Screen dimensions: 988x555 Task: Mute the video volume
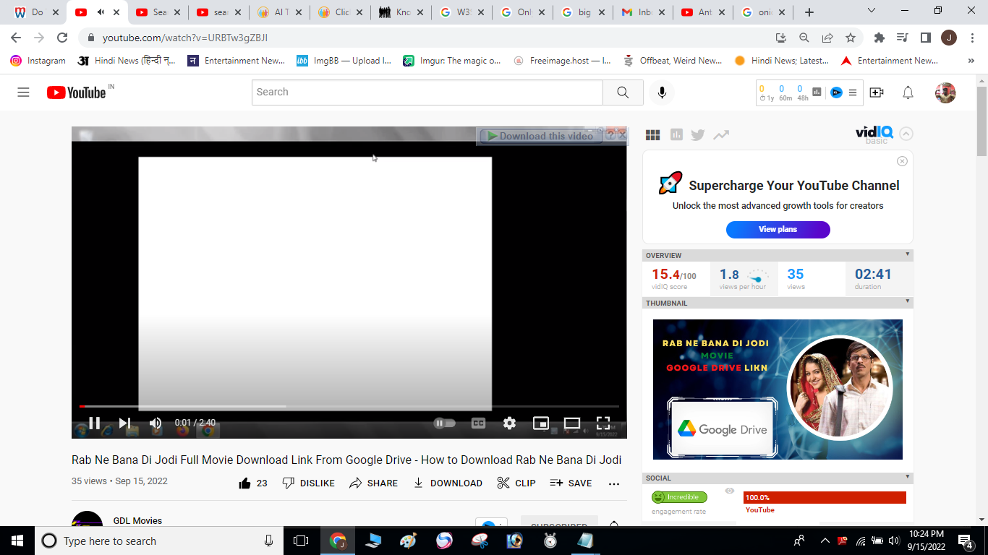[156, 423]
